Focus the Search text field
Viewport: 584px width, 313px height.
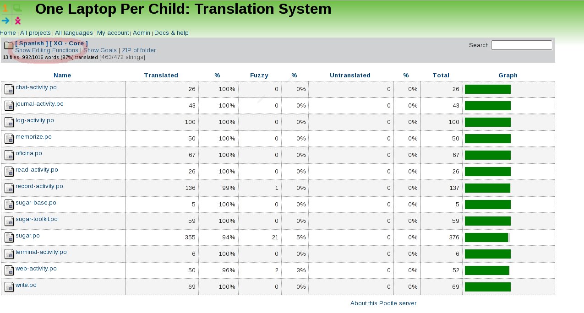click(521, 45)
